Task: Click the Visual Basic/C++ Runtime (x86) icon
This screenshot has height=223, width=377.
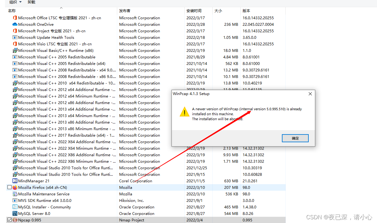Action: click(15, 50)
